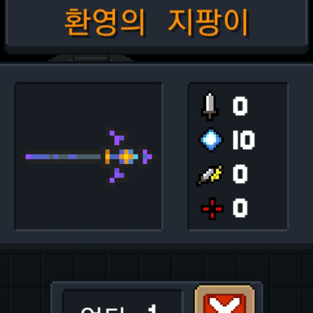Screen dimensions: 313x313
Task: Click the sword damage icon
Action: coord(210,106)
